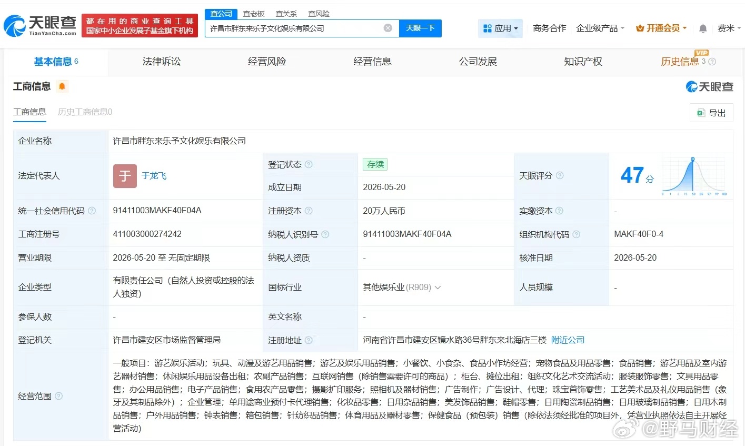Expand the 企业级产品 dropdown
The height and width of the screenshot is (446, 745).
point(600,28)
